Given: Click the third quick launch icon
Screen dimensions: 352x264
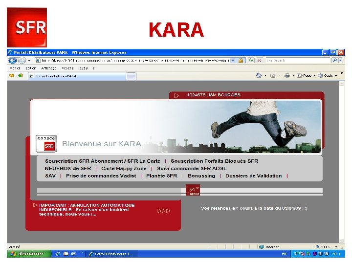Looking at the screenshot, I should pos(73,254).
